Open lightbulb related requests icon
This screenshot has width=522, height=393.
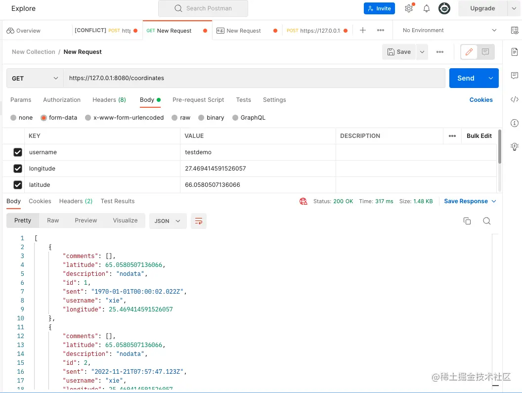515,146
